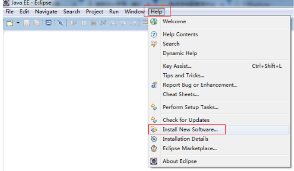Screen dimensions: 294x171
Task: Click Welcome in the Help menu
Action: pyautogui.click(x=174, y=21)
